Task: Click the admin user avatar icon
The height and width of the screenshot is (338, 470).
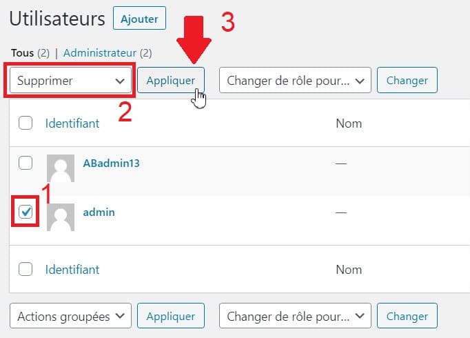Action: click(61, 217)
